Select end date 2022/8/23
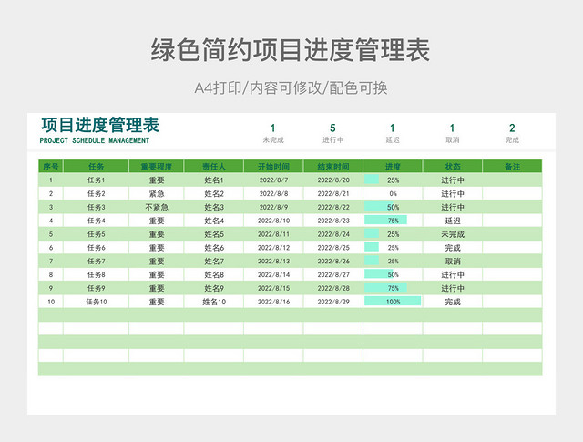This screenshot has height=442, width=583. 333,221
